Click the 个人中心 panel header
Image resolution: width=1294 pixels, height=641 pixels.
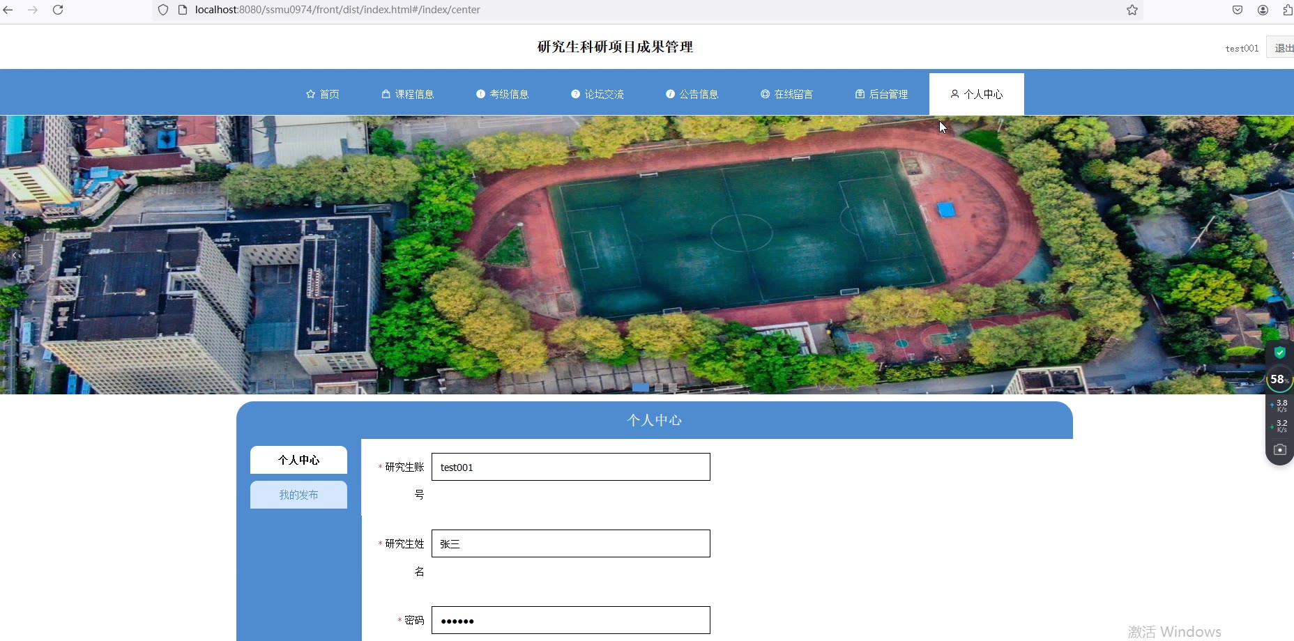(x=654, y=420)
